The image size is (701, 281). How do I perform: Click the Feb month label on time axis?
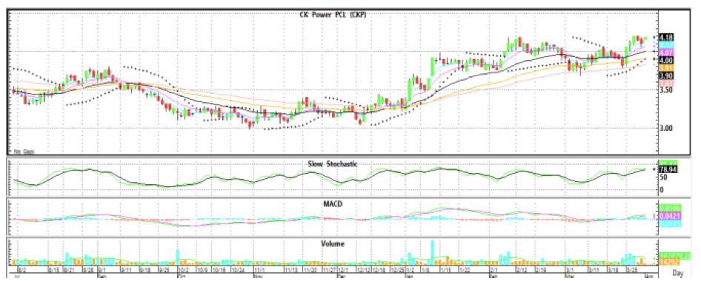(493, 277)
